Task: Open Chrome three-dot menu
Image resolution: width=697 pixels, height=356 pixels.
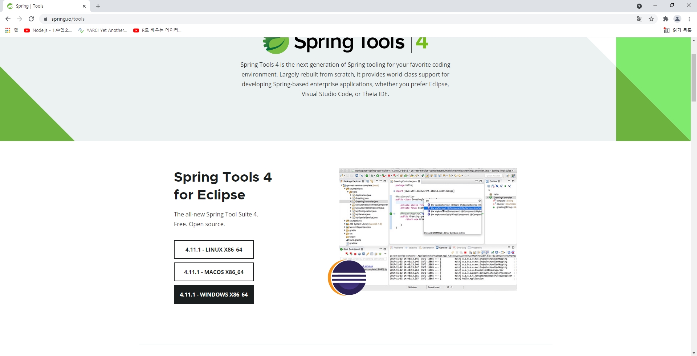Action: point(689,19)
